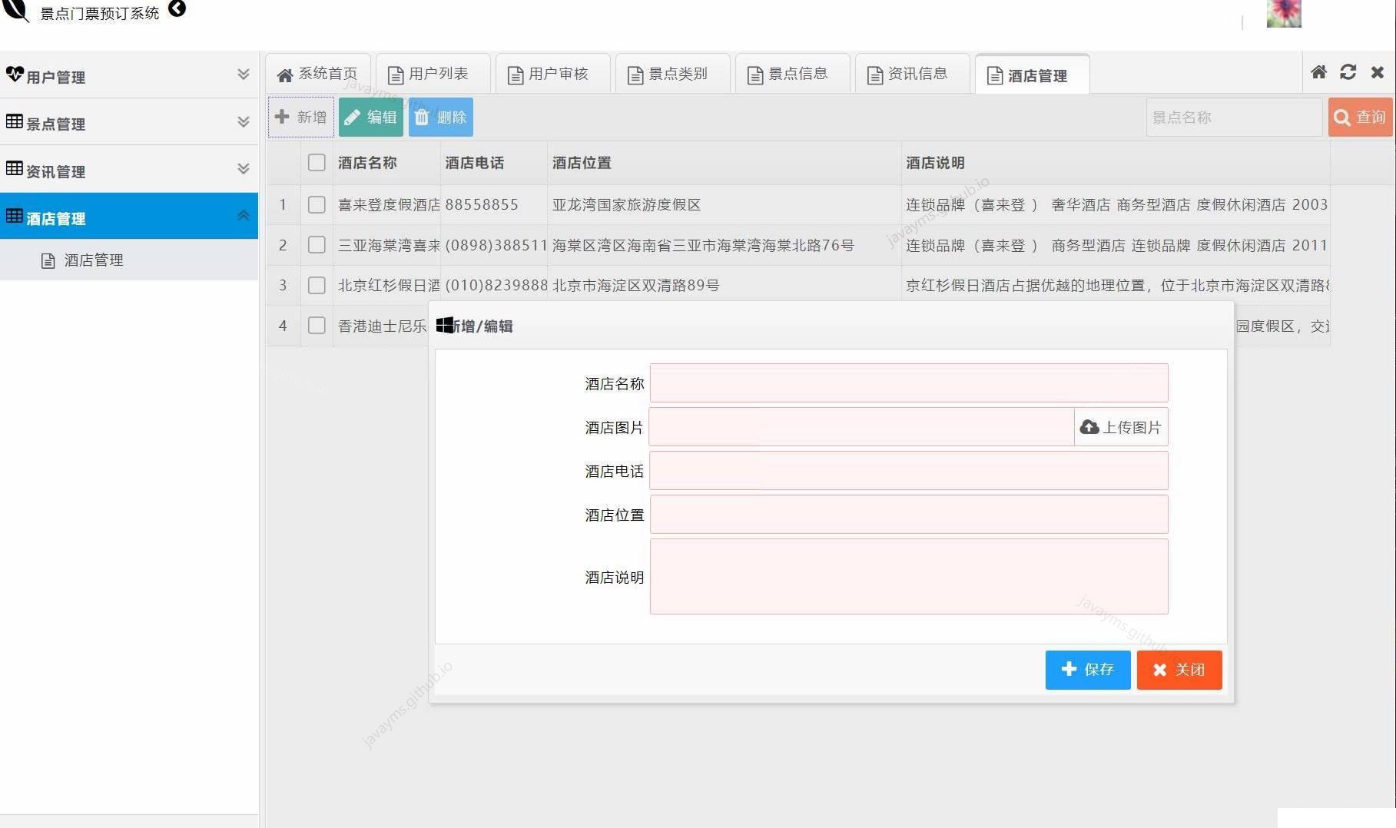Click the 查询 magnifier search icon
The width and height of the screenshot is (1396, 828).
point(1343,117)
